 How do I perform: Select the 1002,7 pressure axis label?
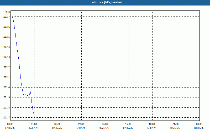pos(6,17)
